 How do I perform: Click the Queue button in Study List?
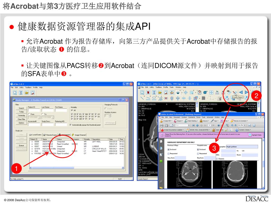[x=21, y=146]
